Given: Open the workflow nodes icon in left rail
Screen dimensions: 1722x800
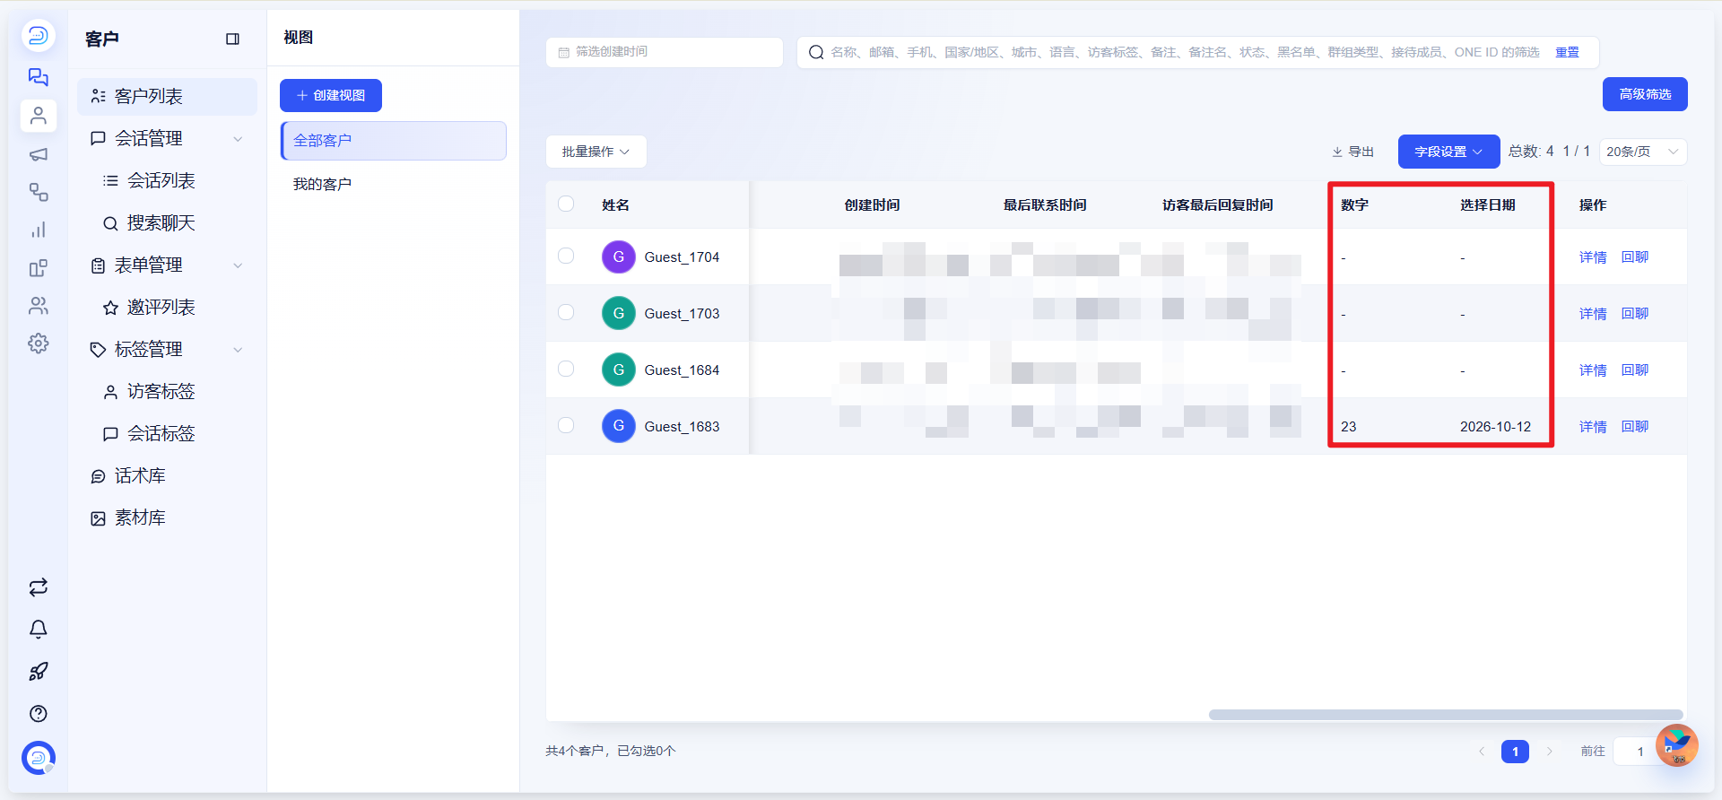Looking at the screenshot, I should pyautogui.click(x=38, y=192).
